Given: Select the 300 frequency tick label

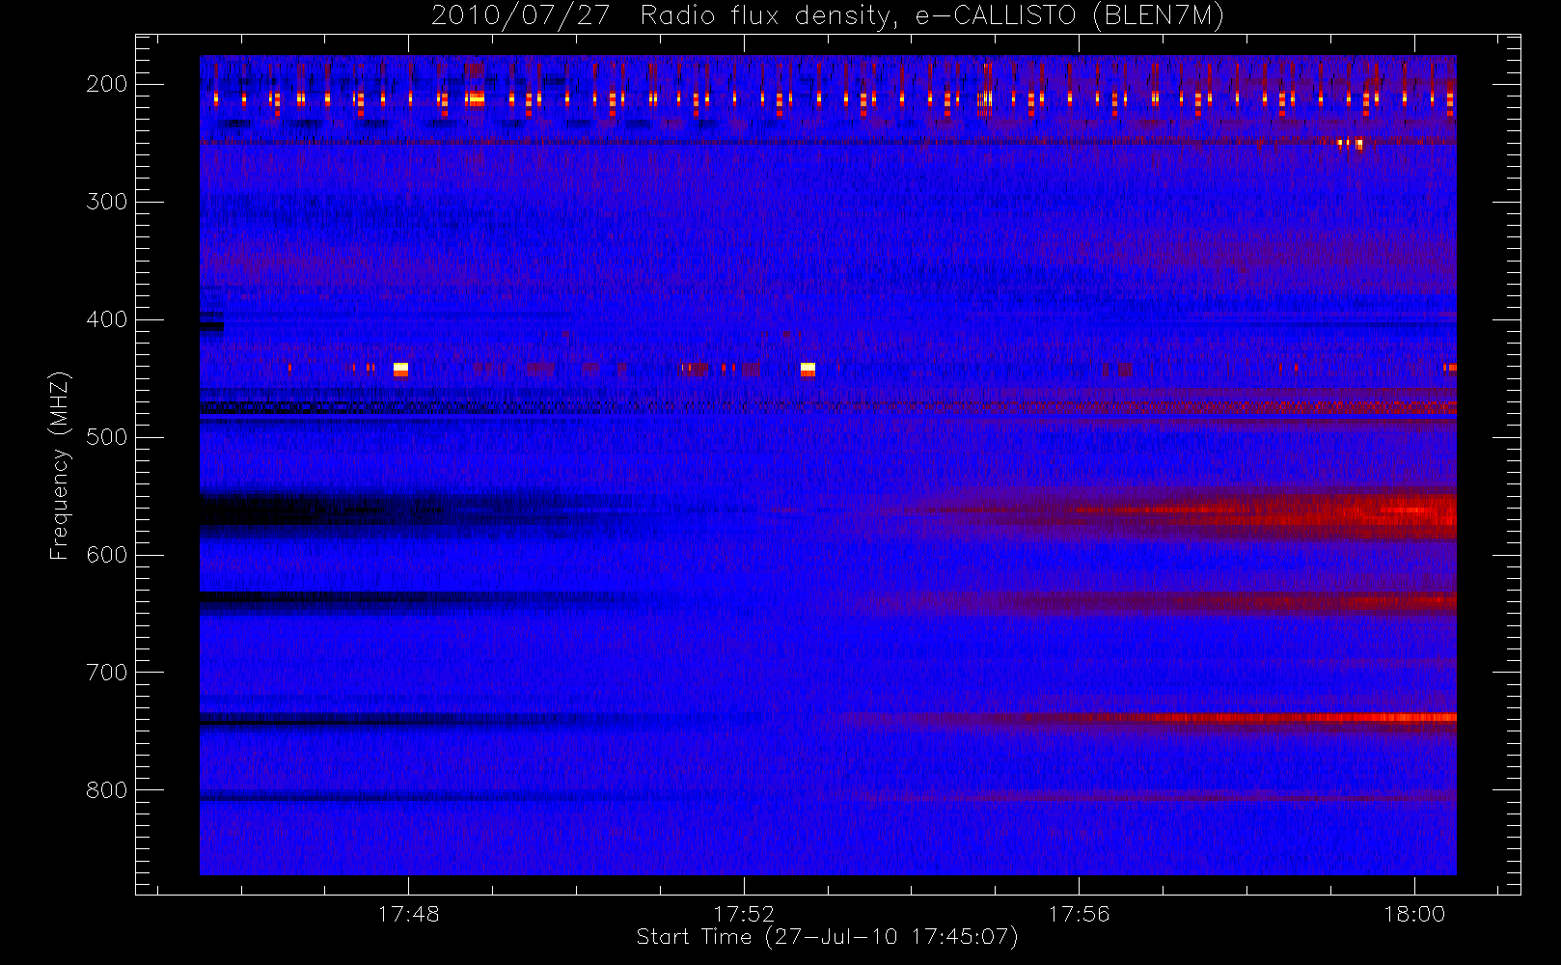Looking at the screenshot, I should point(107,202).
